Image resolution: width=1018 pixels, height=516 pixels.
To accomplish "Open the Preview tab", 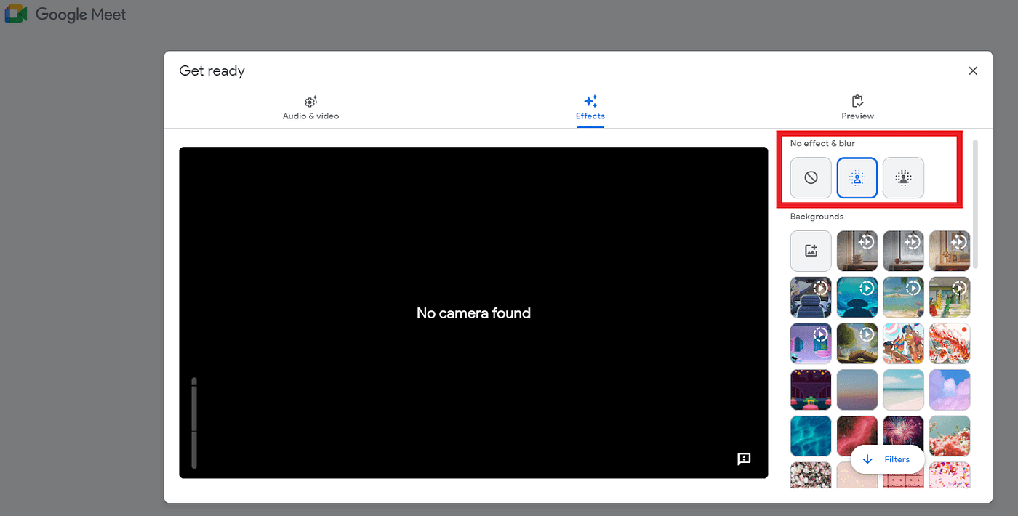I will 857,108.
